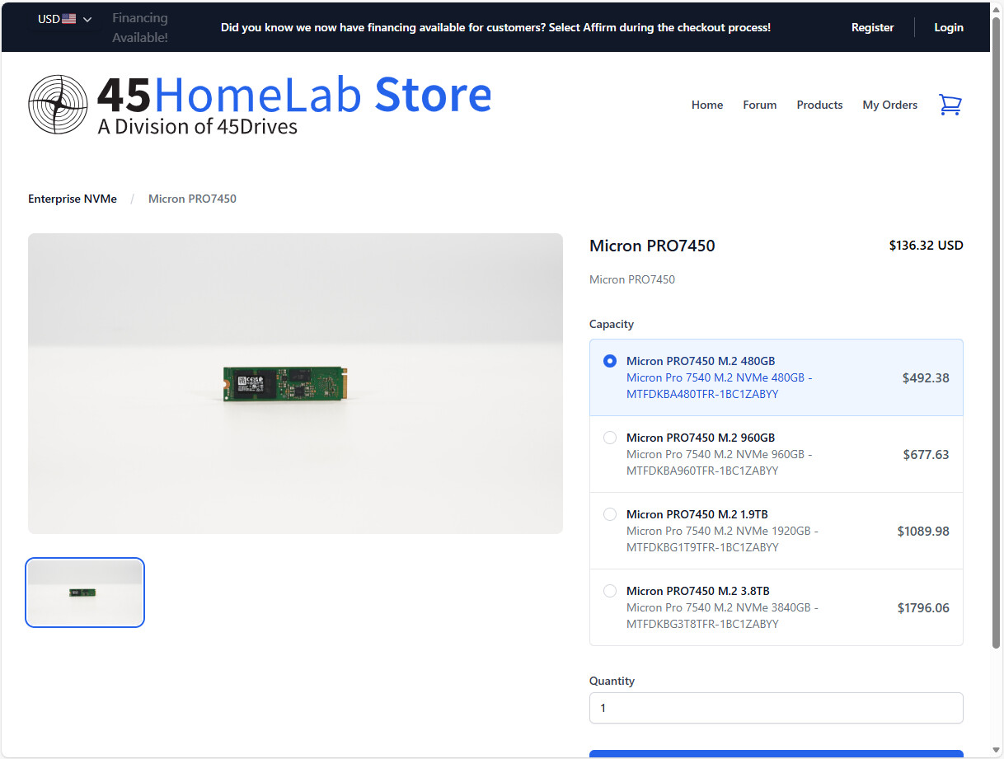1004x759 pixels.
Task: Open the Products menu item
Action: [819, 105]
